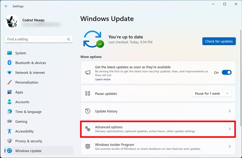The height and width of the screenshot is (158, 242).
Task: Click the Accessibility figure icon
Action: (x=9, y=131)
